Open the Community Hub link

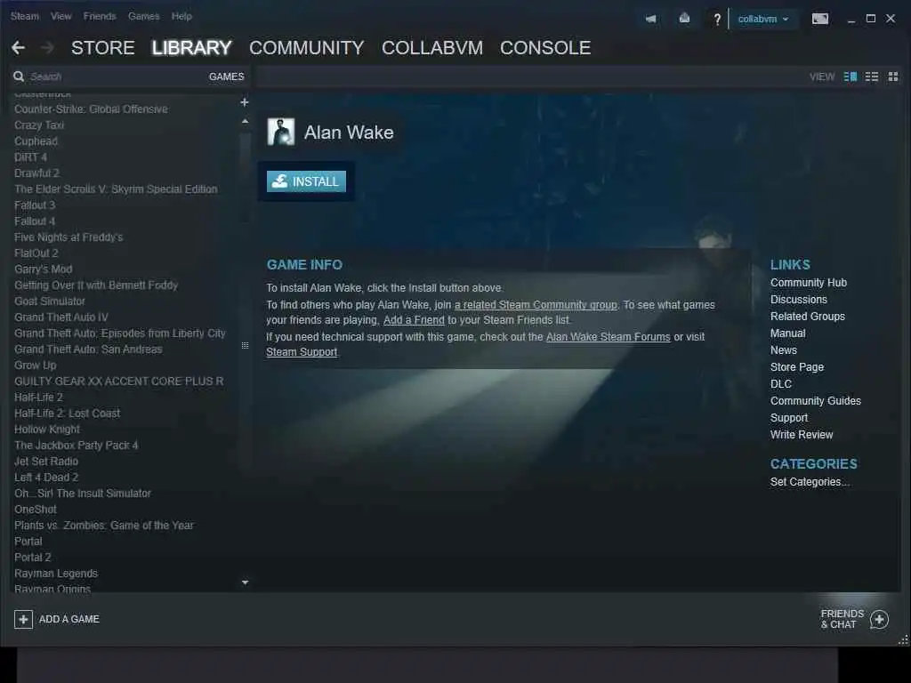[808, 283]
